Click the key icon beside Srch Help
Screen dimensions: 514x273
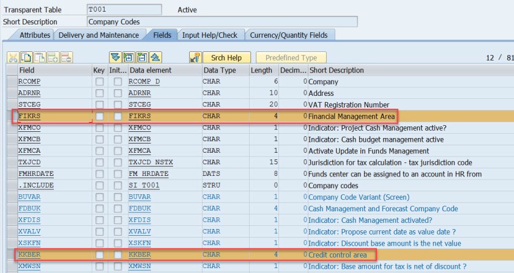click(195, 57)
